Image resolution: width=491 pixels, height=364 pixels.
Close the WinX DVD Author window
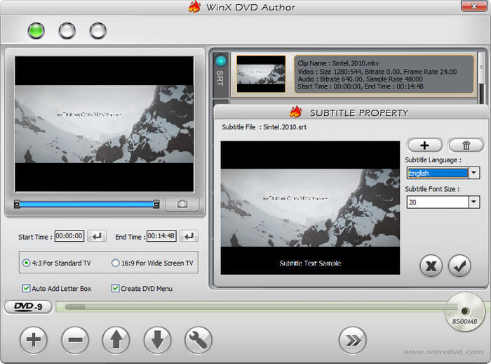pyautogui.click(x=473, y=6)
